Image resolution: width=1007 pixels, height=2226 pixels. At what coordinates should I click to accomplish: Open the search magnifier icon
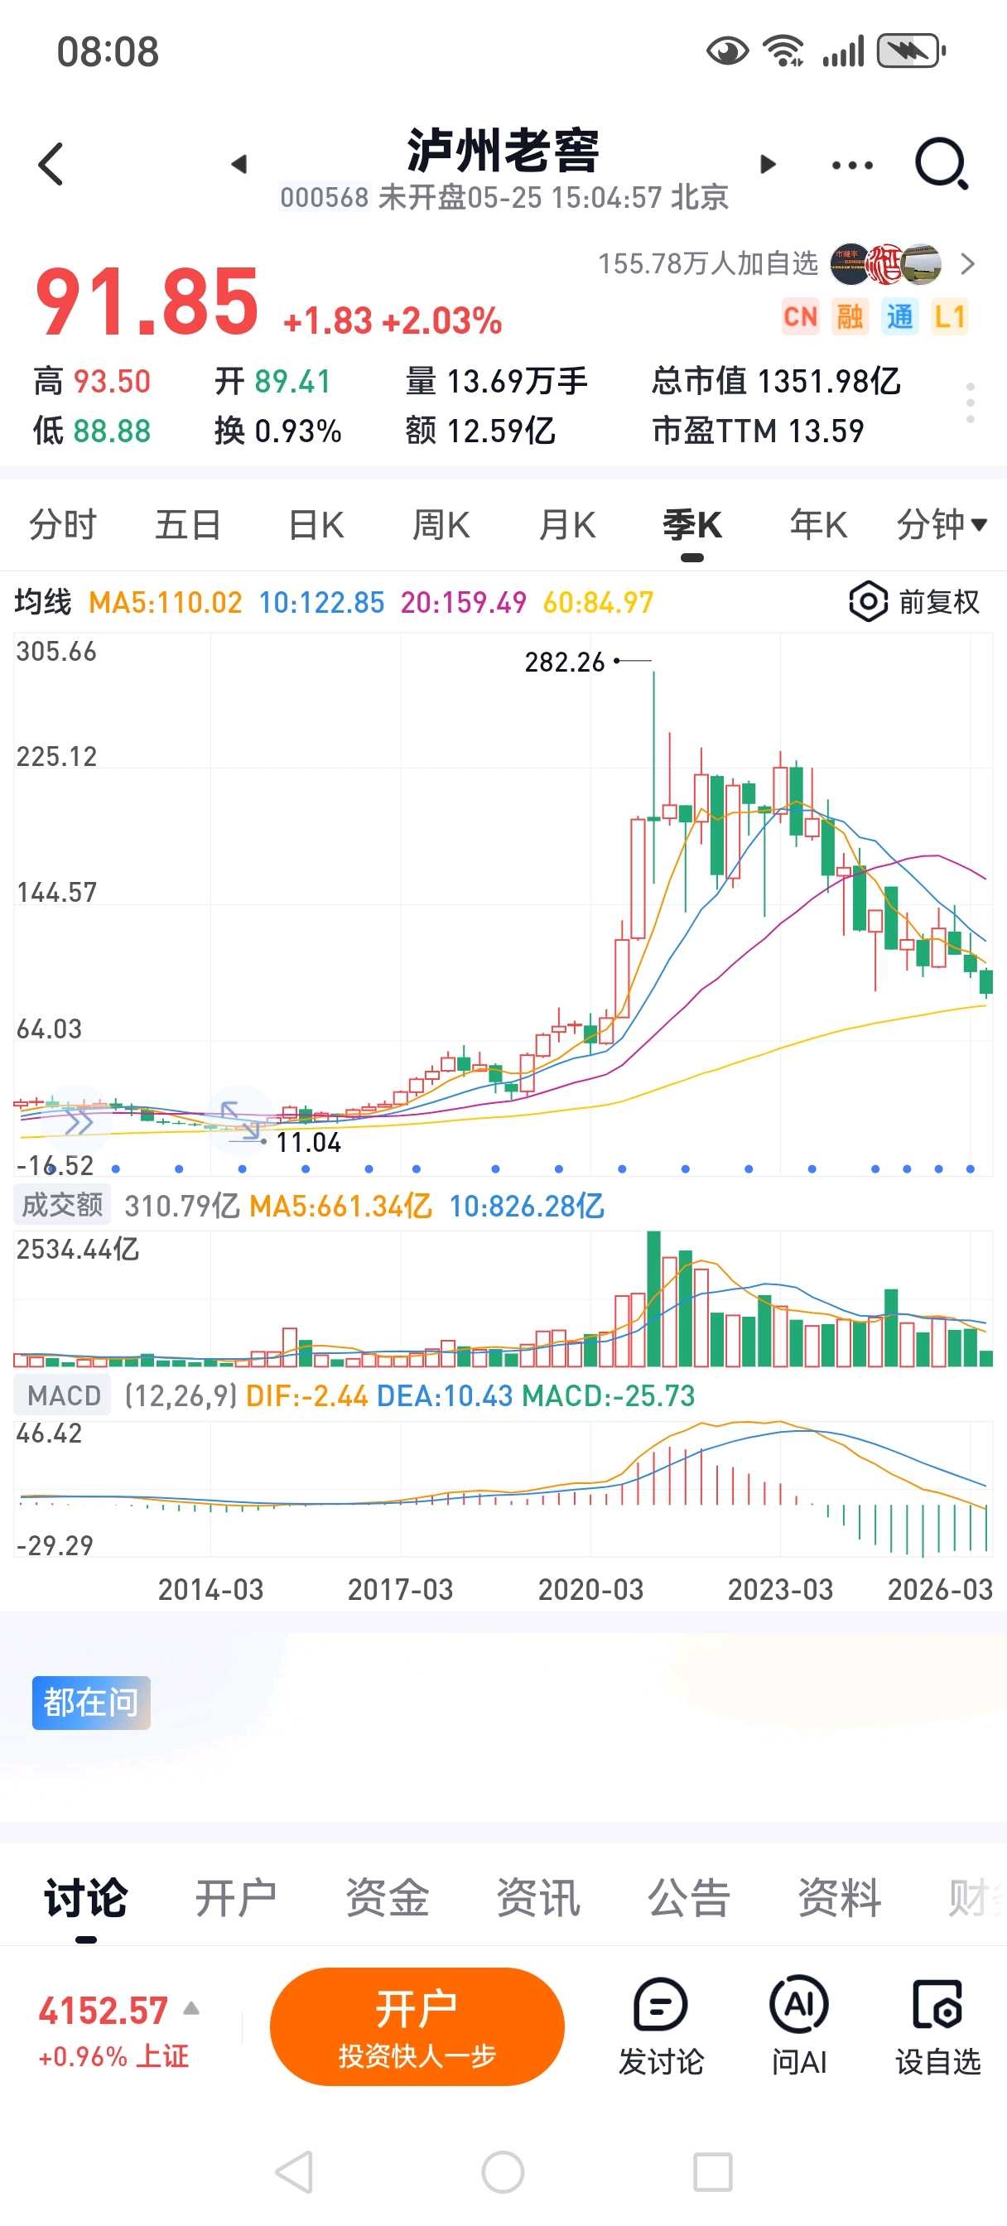coord(942,163)
